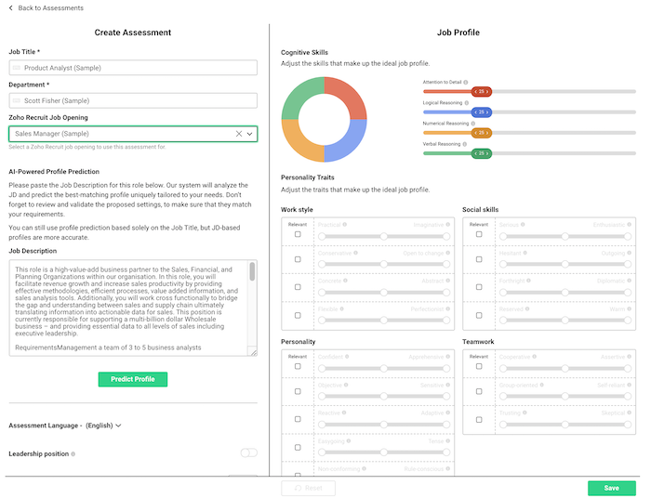Click the info icon beside Attention to Detail
Viewport: 651px width, 498px height.
[x=466, y=82]
